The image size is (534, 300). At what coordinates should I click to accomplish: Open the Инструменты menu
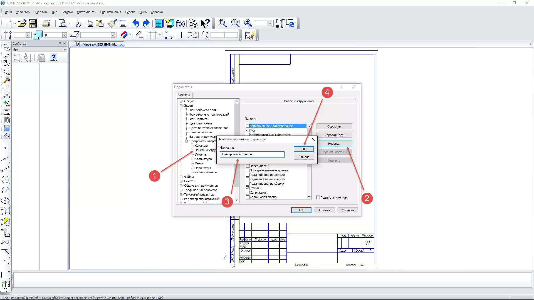[86, 12]
